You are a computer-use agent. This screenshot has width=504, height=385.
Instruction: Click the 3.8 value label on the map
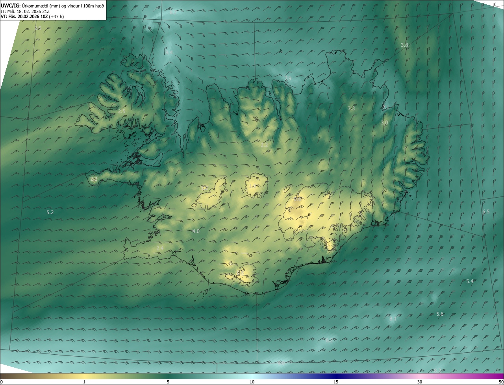coord(404,45)
